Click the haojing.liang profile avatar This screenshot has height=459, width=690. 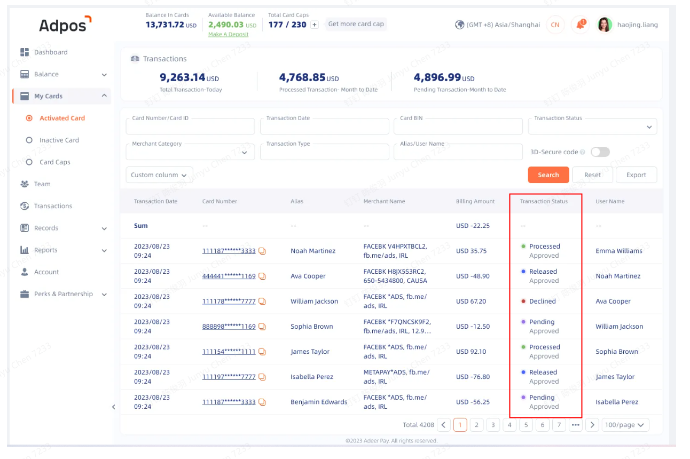[604, 24]
